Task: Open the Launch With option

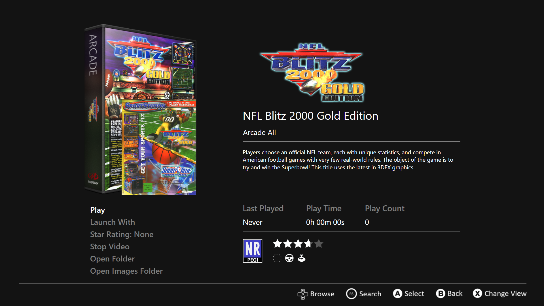Action: pos(113,222)
